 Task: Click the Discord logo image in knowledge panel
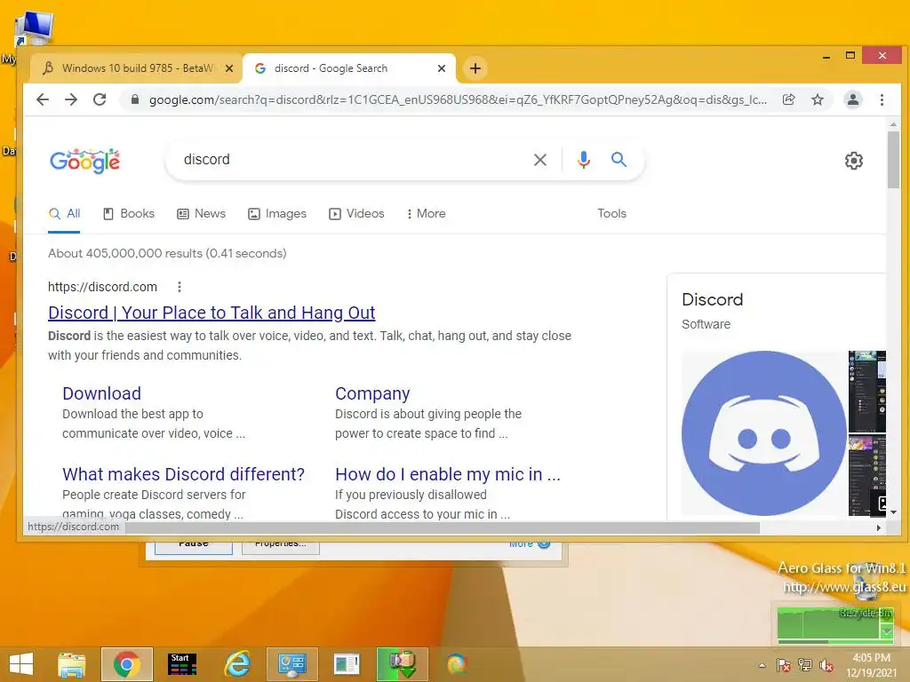[763, 433]
